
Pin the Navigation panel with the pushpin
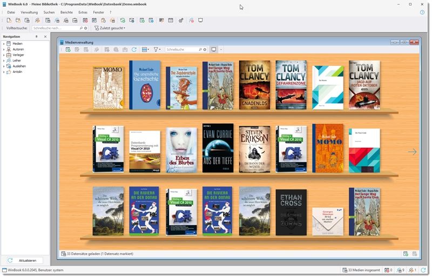coord(37,37)
